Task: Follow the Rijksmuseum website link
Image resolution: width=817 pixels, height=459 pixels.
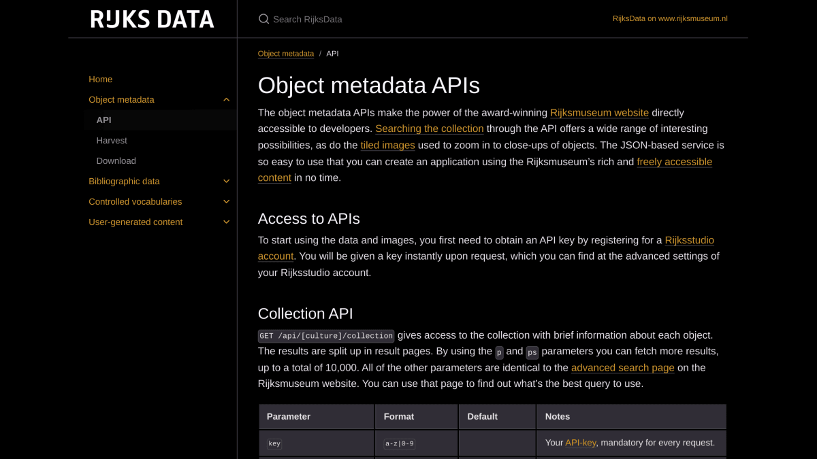Action: coord(599,112)
